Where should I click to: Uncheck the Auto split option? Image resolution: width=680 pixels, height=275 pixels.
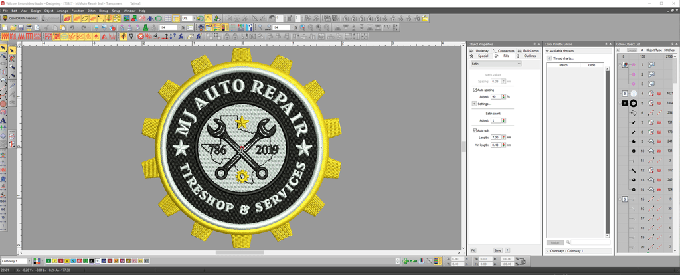click(475, 130)
